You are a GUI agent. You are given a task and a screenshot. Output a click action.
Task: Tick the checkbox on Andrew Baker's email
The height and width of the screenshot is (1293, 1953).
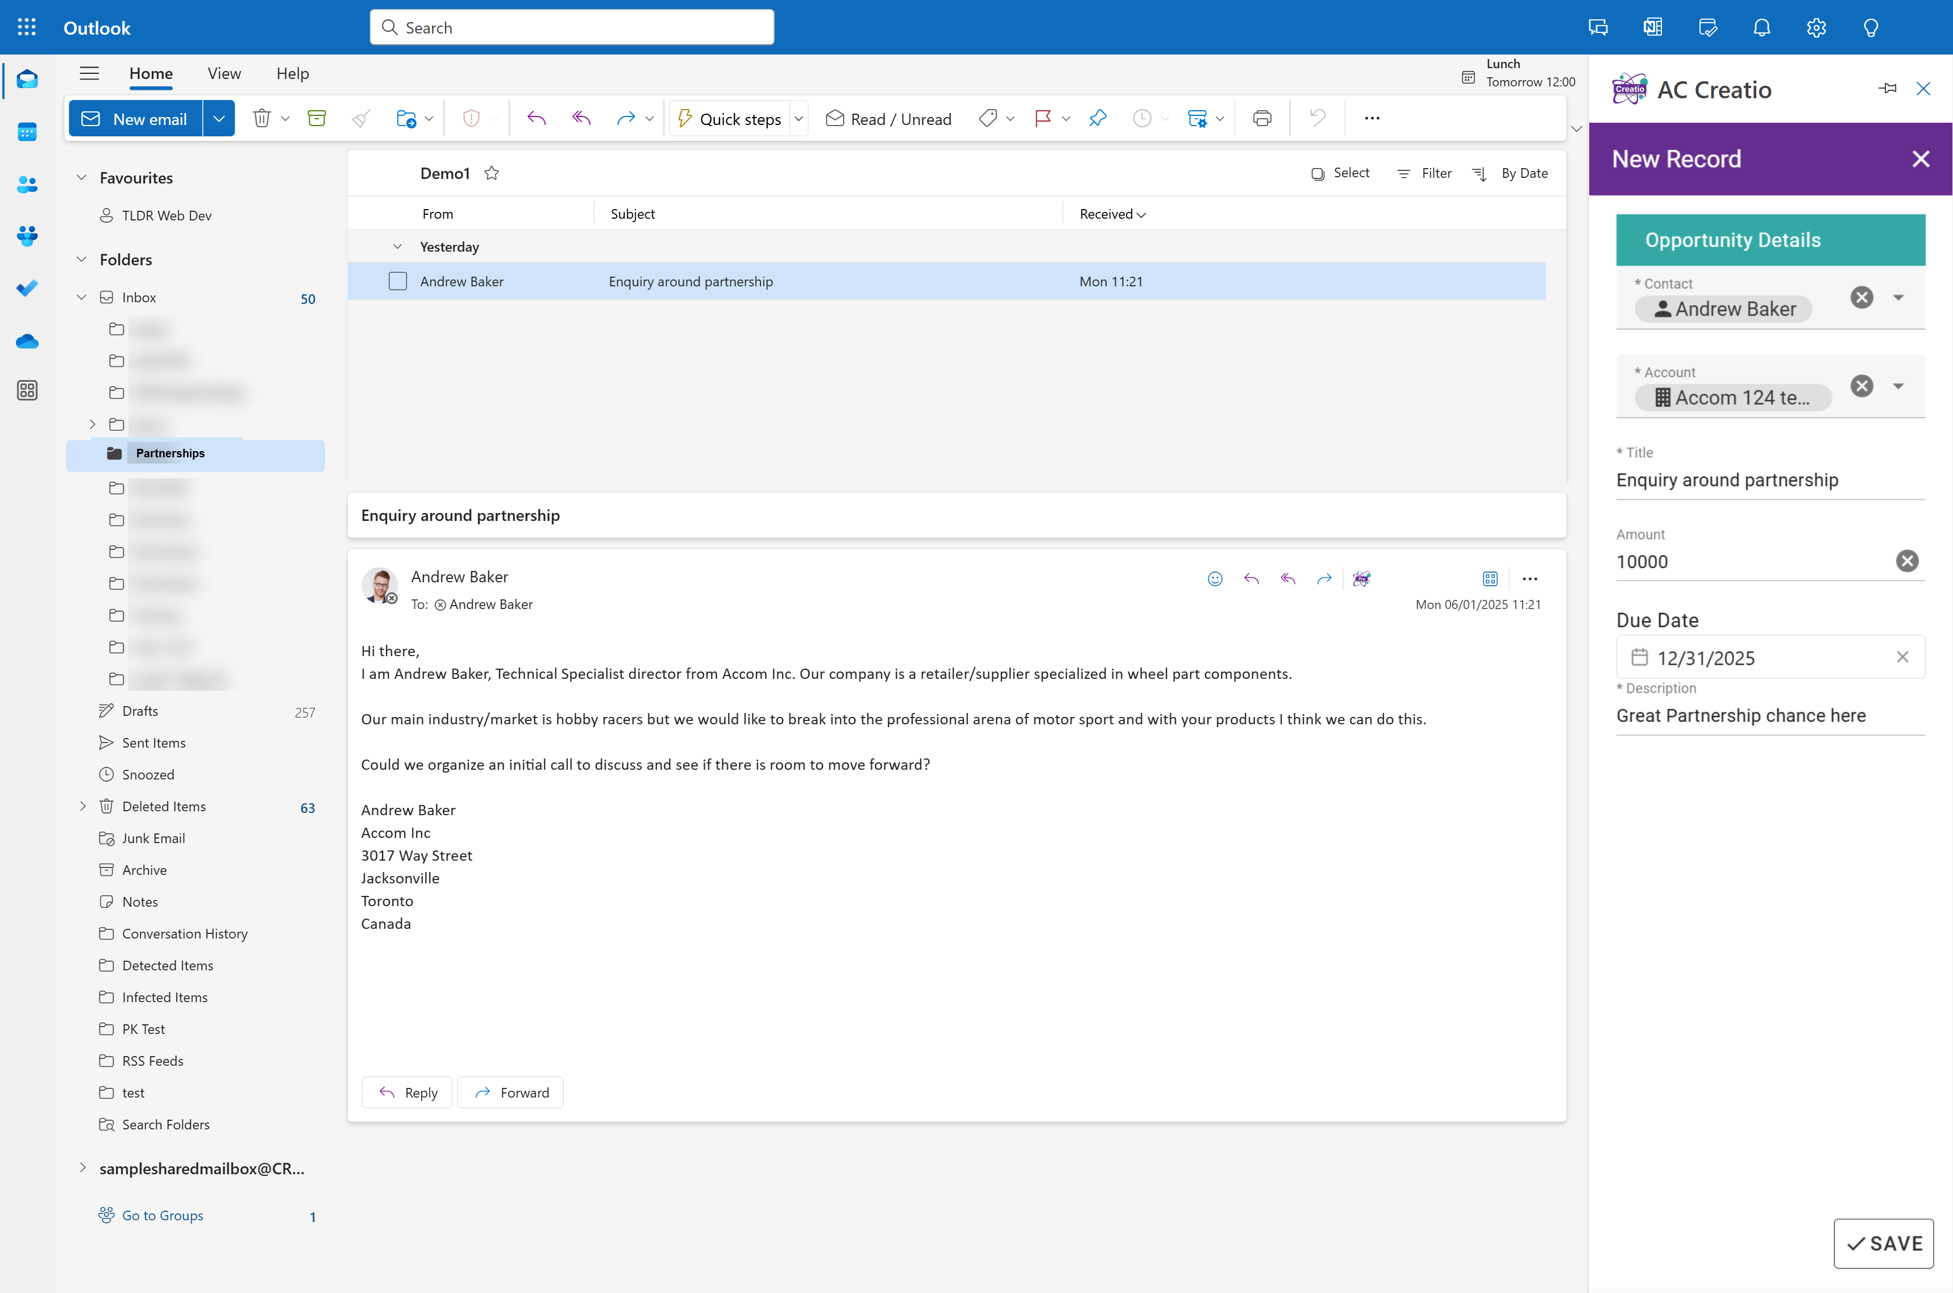[398, 281]
